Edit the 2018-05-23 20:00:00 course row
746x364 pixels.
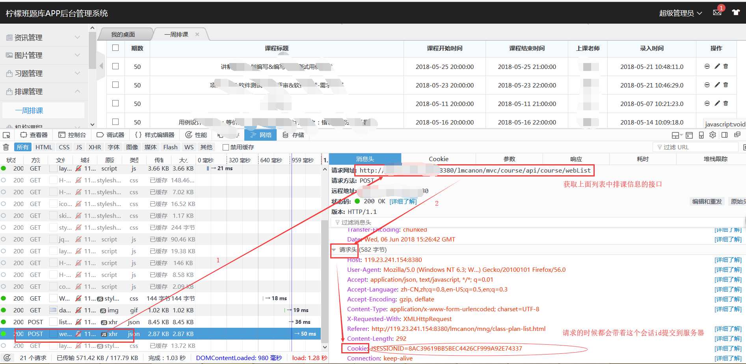point(717,85)
